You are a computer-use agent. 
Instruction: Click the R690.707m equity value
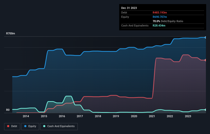pyautogui.click(x=160, y=17)
